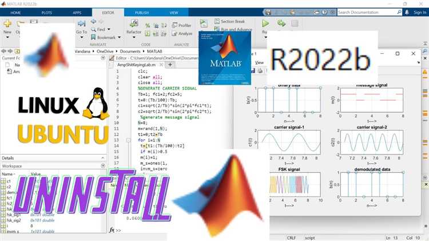Click the editor warning indicator icon
Screen dimensions: 429x241
coord(424,72)
